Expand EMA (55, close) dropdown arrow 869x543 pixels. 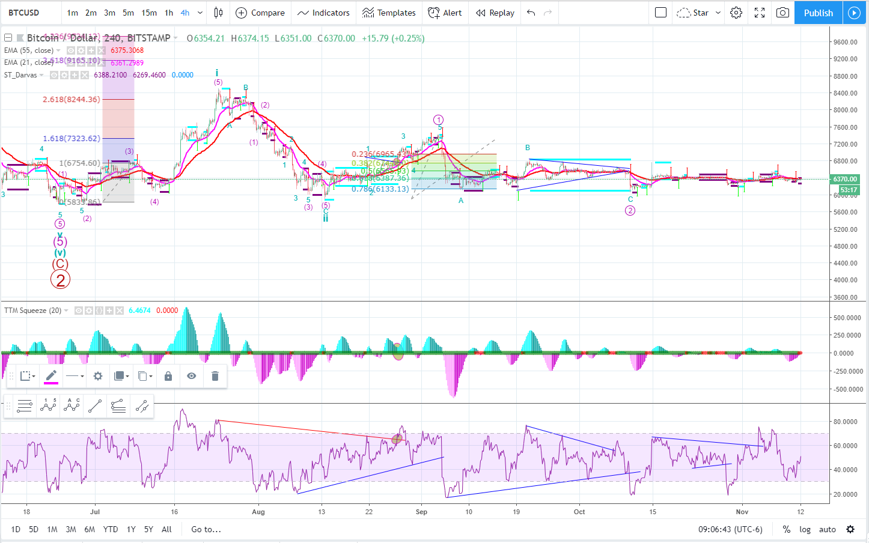tap(59, 50)
